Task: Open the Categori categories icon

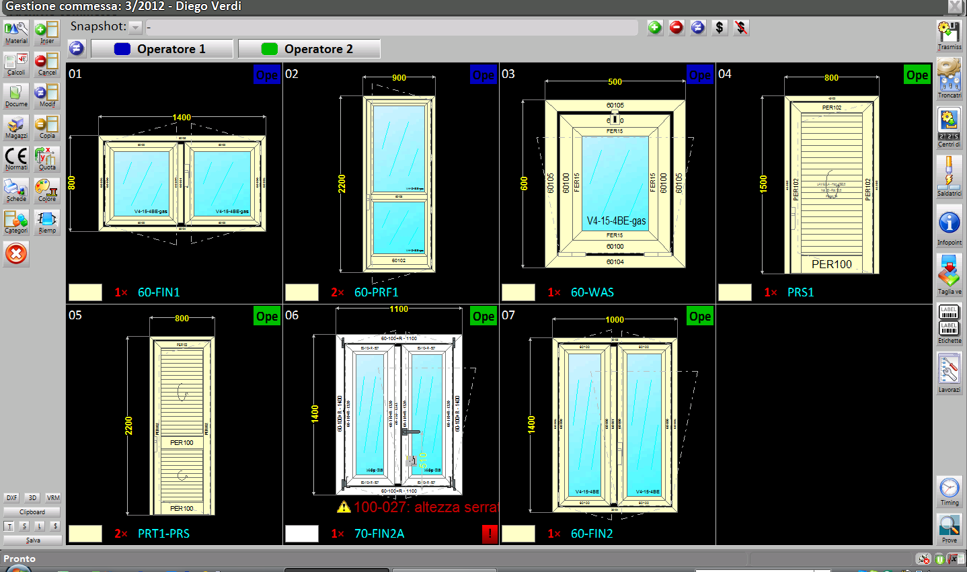Action: click(x=16, y=222)
